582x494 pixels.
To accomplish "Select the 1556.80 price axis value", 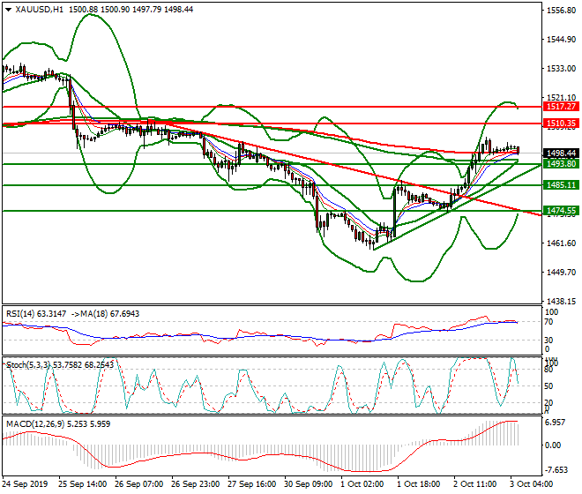I will pos(562,11).
